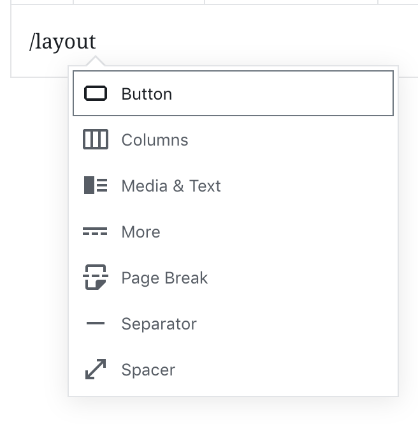Click the second table cell above /layout
Screen dimensions: 418x424
point(139,2)
